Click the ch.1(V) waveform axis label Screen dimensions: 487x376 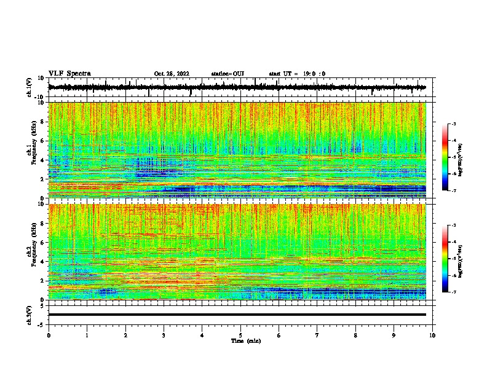click(30, 87)
